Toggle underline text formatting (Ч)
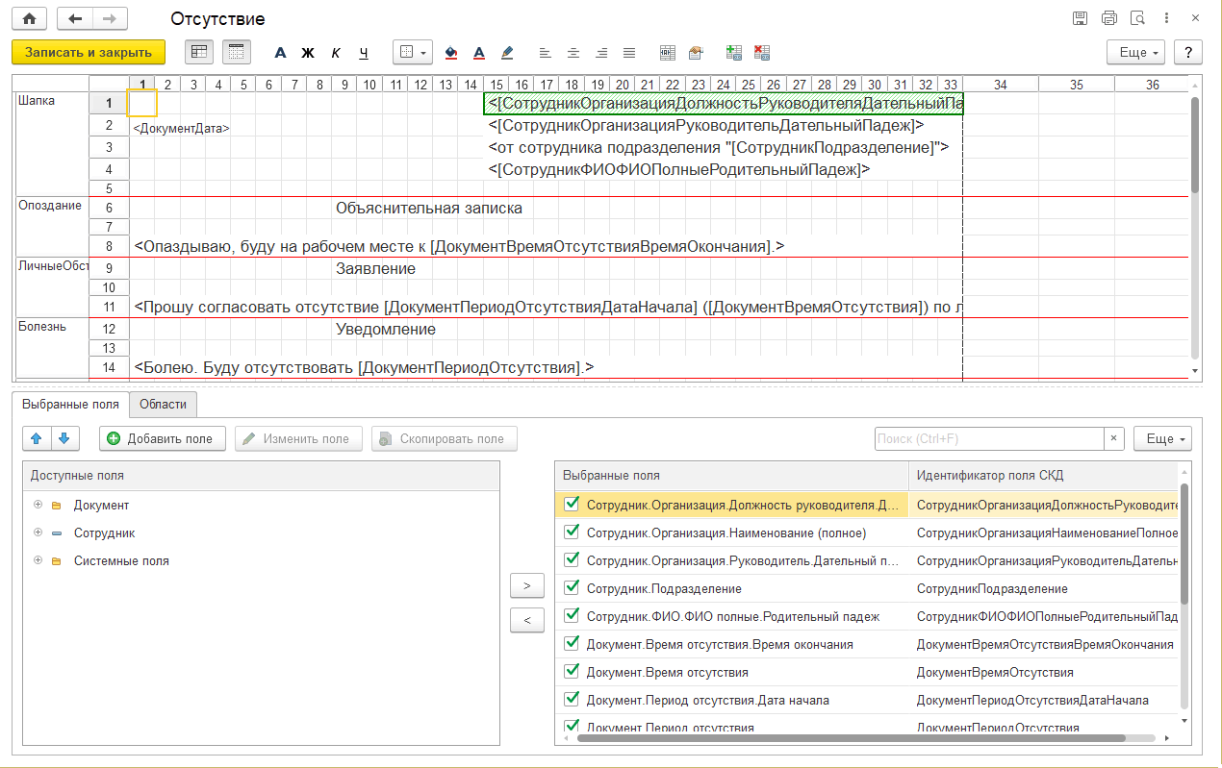1222x768 pixels. point(364,53)
